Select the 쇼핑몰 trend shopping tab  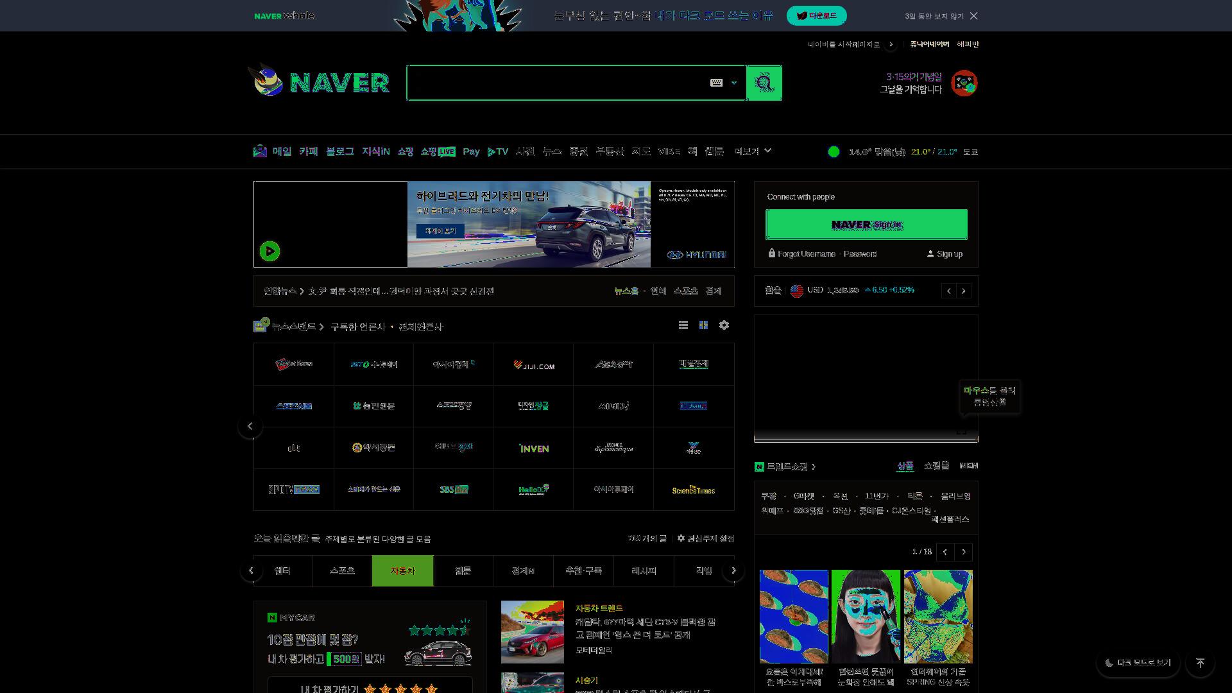(x=936, y=466)
